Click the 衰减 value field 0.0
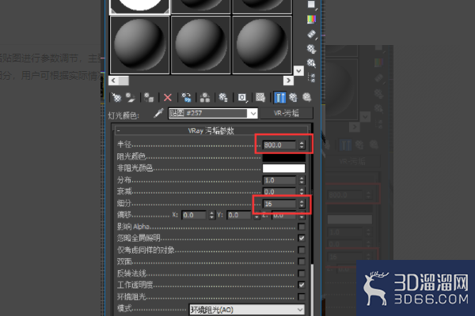 click(279, 192)
